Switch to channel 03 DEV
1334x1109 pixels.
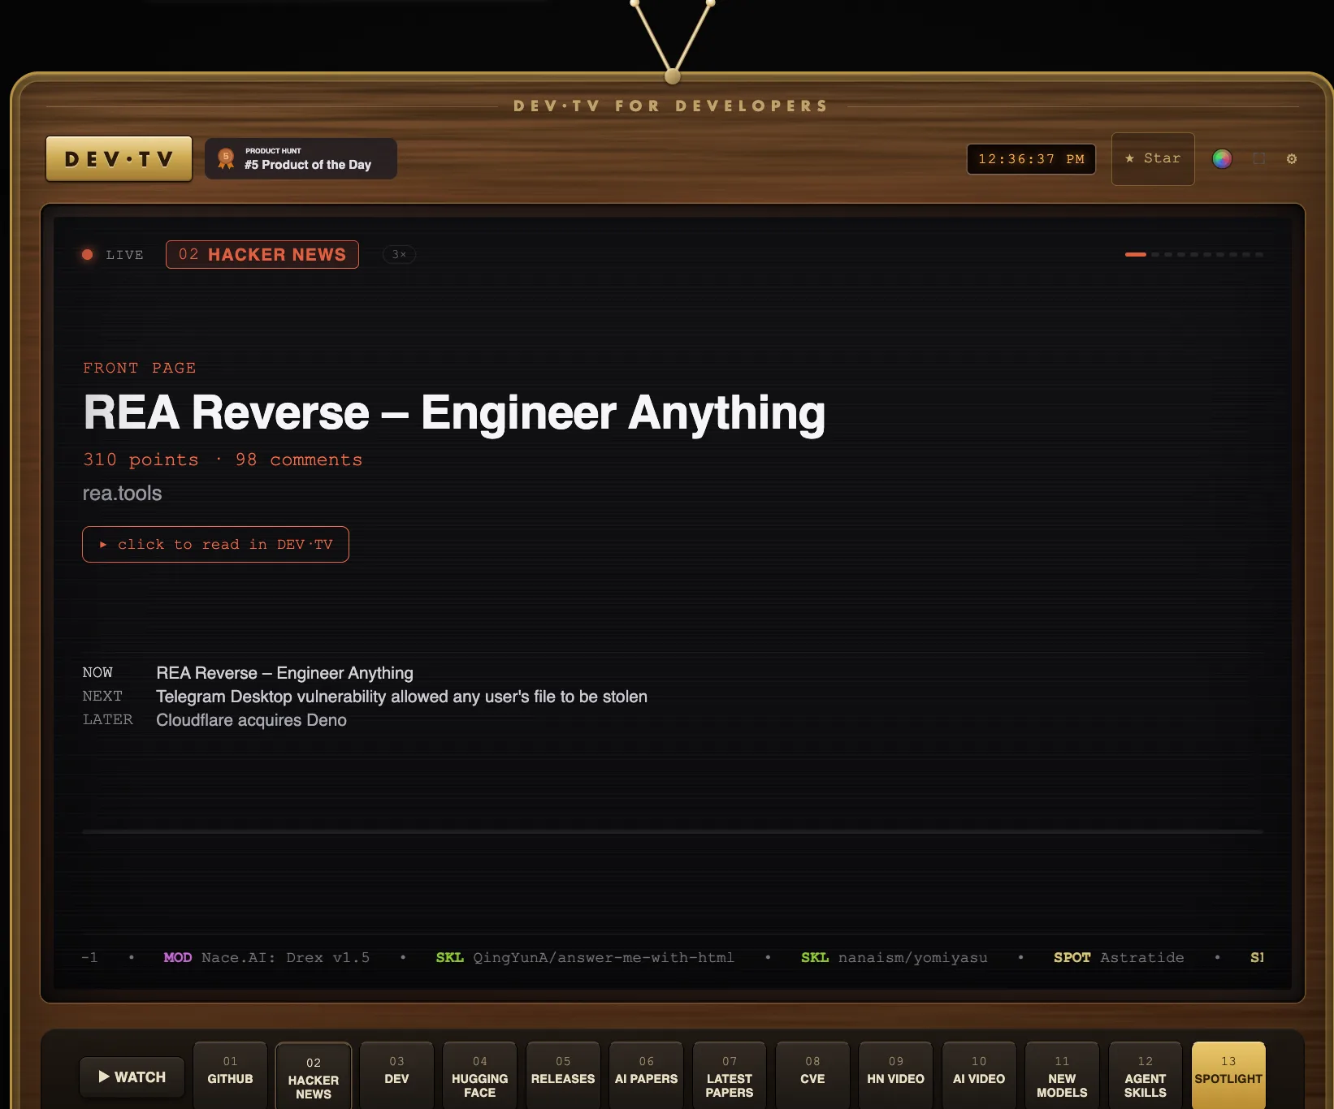pyautogui.click(x=396, y=1075)
